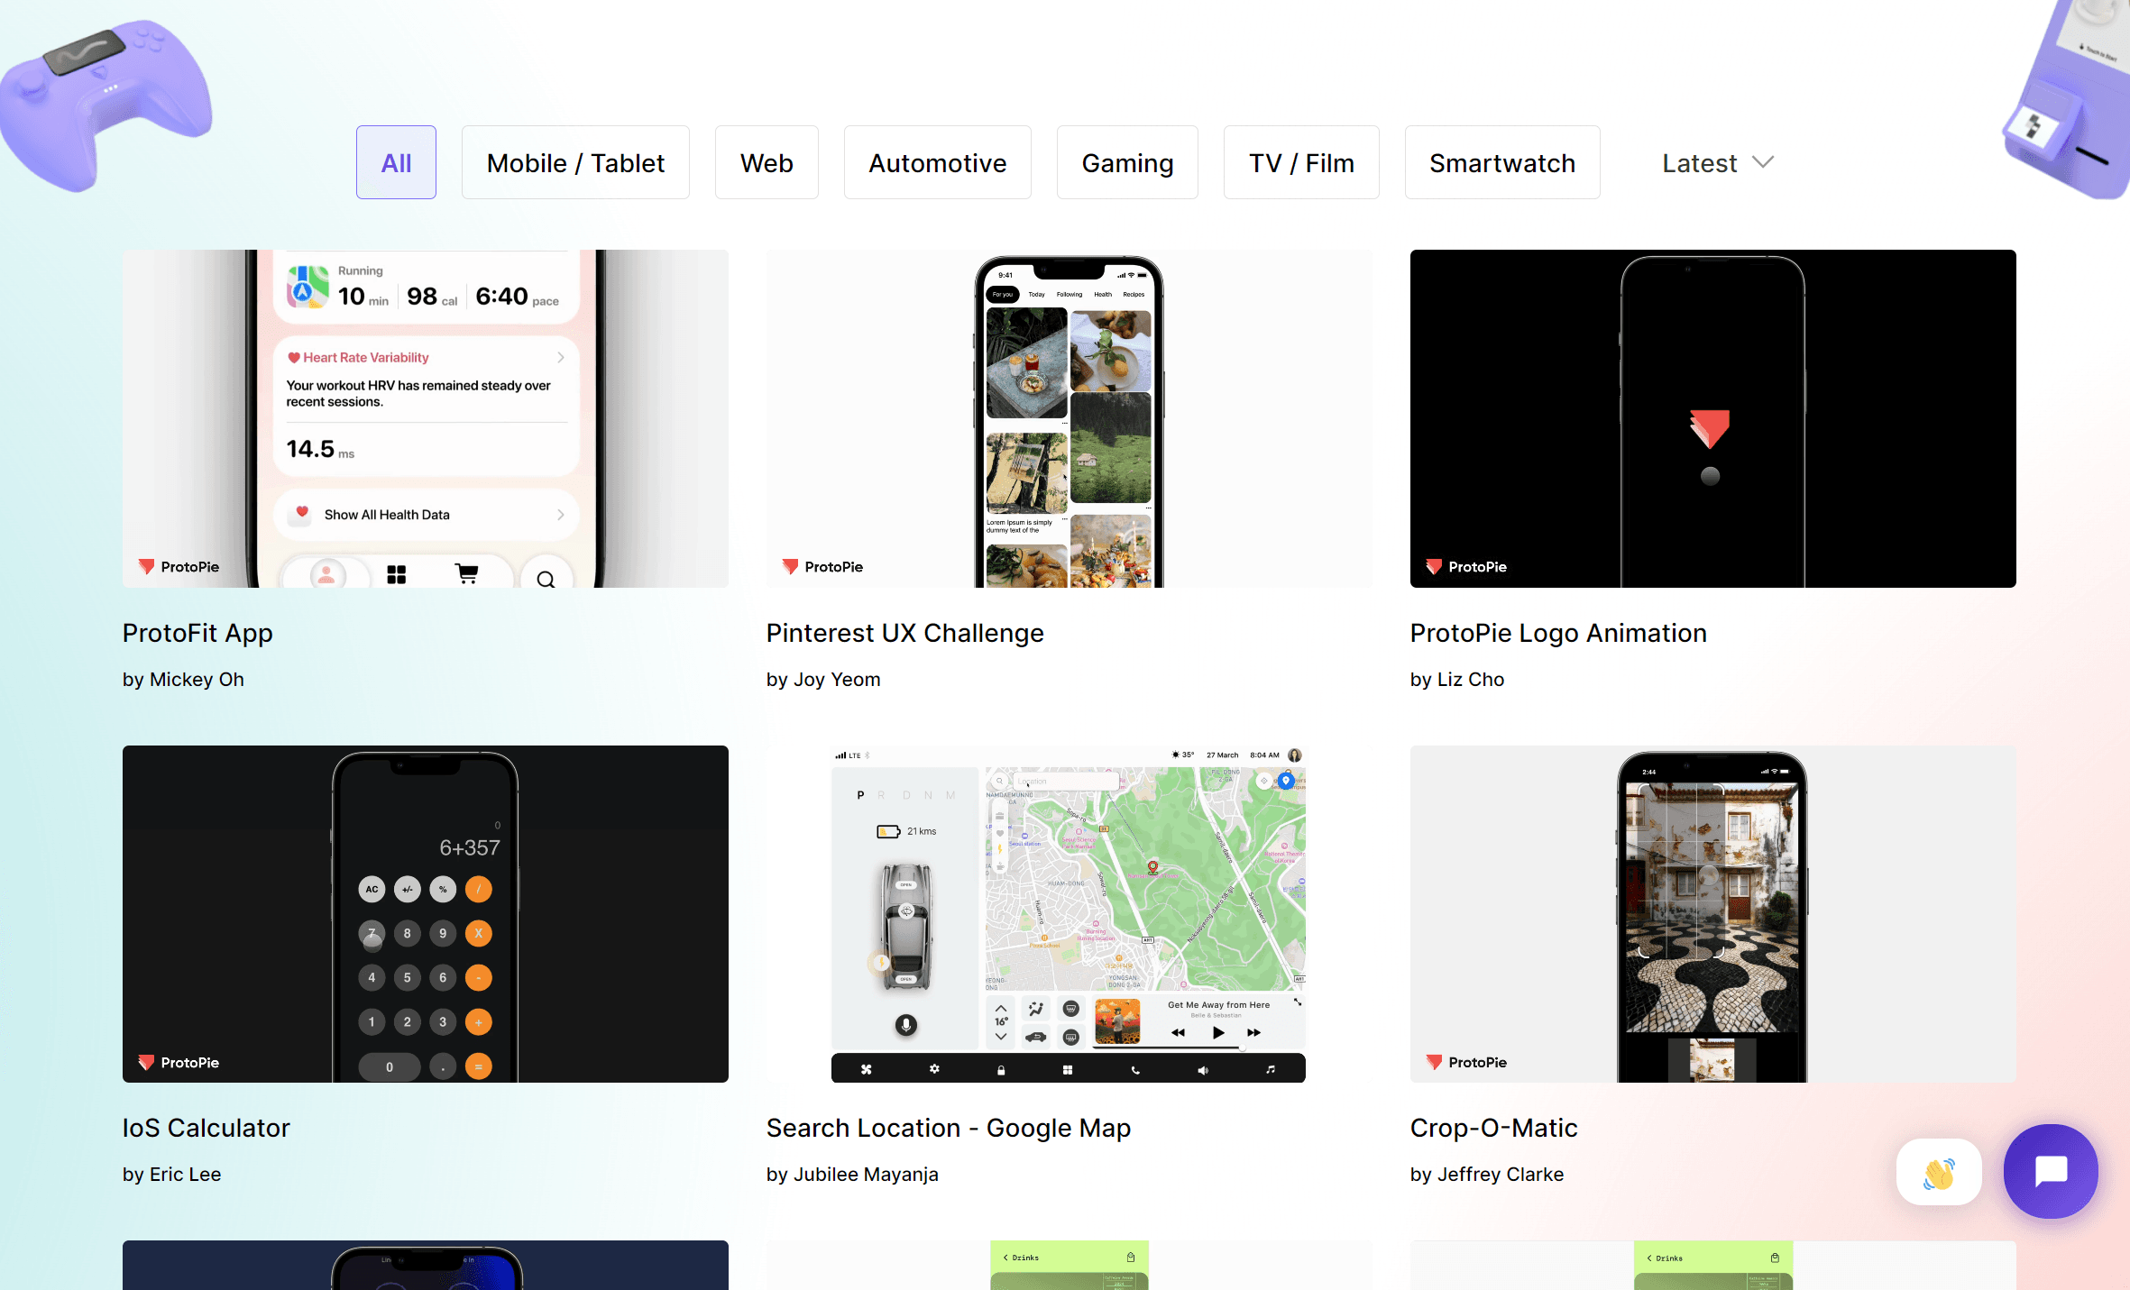This screenshot has width=2130, height=1290.
Task: Click the shopping cart icon in ProtoFit preview
Action: pos(466,574)
